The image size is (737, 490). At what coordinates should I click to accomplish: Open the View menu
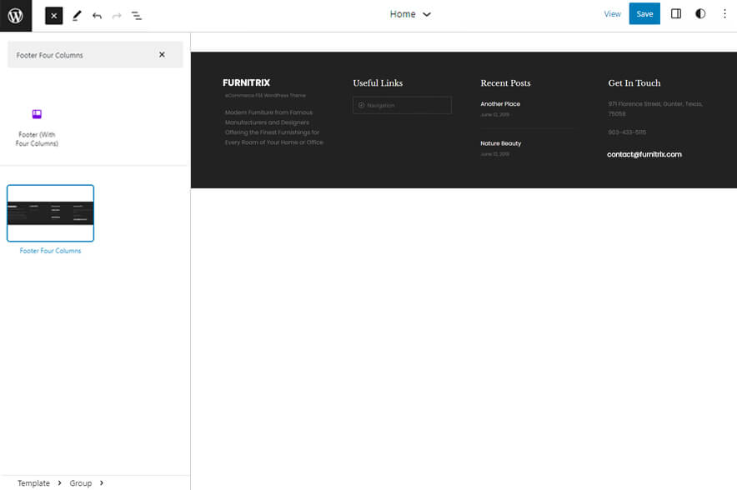tap(612, 13)
